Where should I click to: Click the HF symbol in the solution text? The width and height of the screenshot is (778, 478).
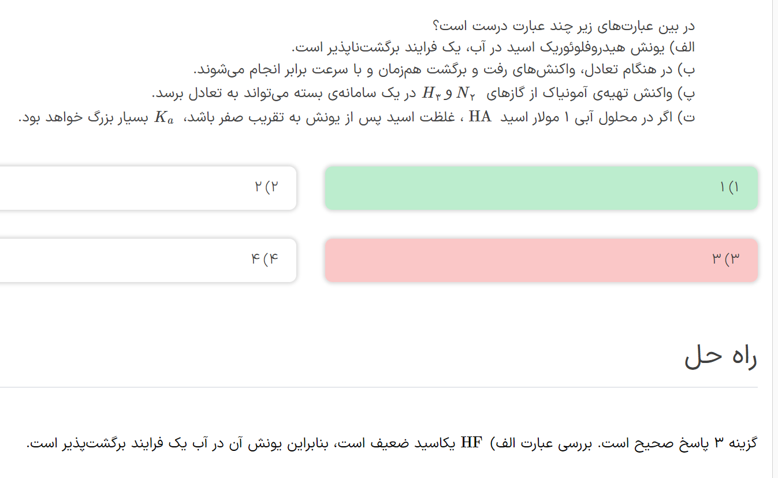pyautogui.click(x=471, y=444)
